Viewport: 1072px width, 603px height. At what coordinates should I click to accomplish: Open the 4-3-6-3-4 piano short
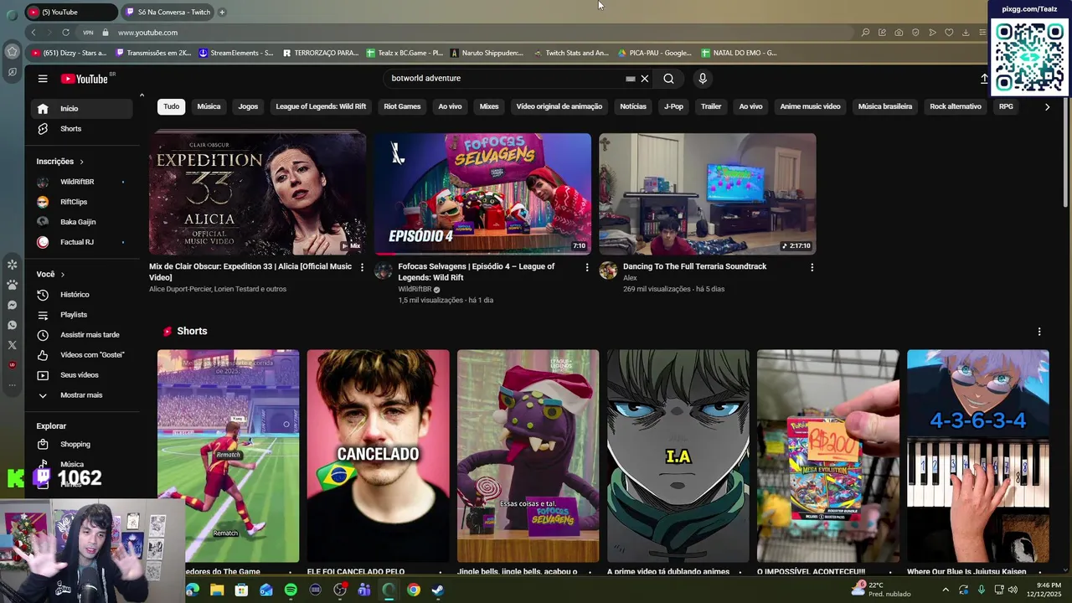[978, 456]
